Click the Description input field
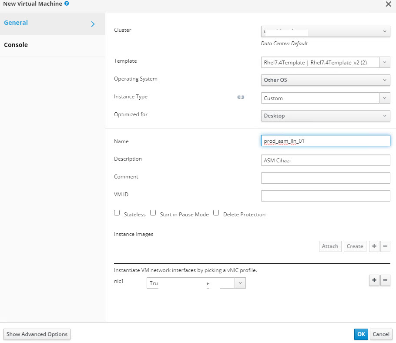This screenshot has height=343, width=396. coord(326,161)
